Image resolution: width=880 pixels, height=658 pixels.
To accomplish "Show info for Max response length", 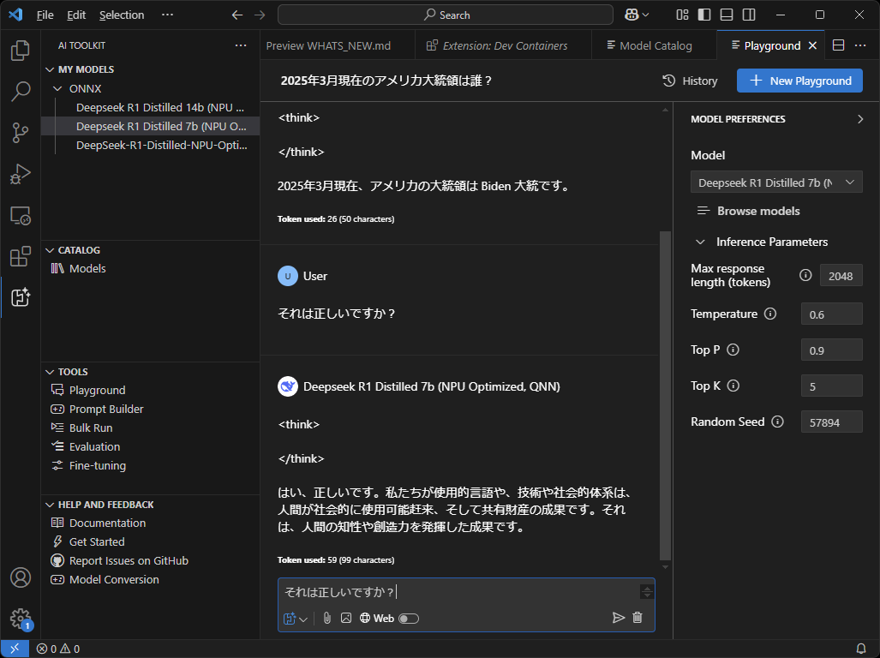I will [x=805, y=275].
